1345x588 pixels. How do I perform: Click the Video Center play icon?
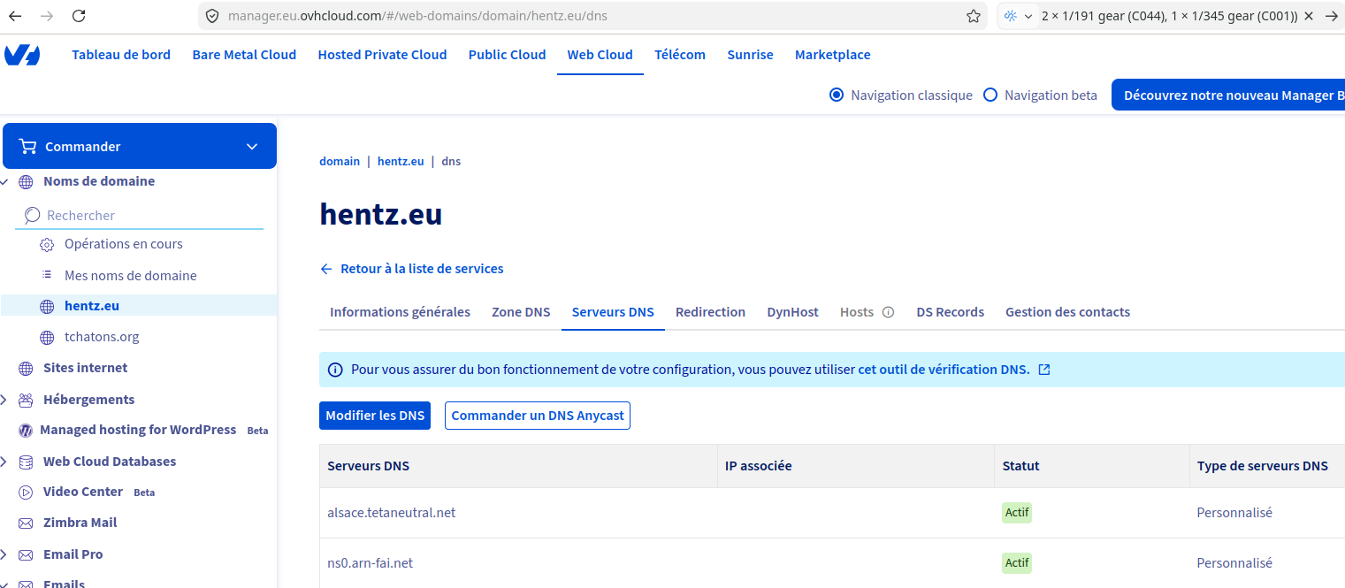pos(26,493)
